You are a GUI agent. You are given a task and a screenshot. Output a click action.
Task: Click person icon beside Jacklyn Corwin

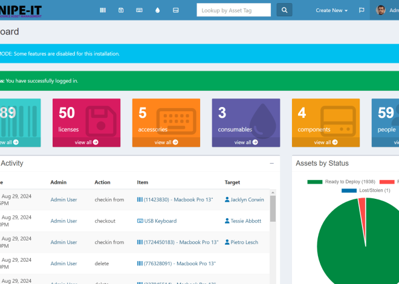tap(227, 199)
